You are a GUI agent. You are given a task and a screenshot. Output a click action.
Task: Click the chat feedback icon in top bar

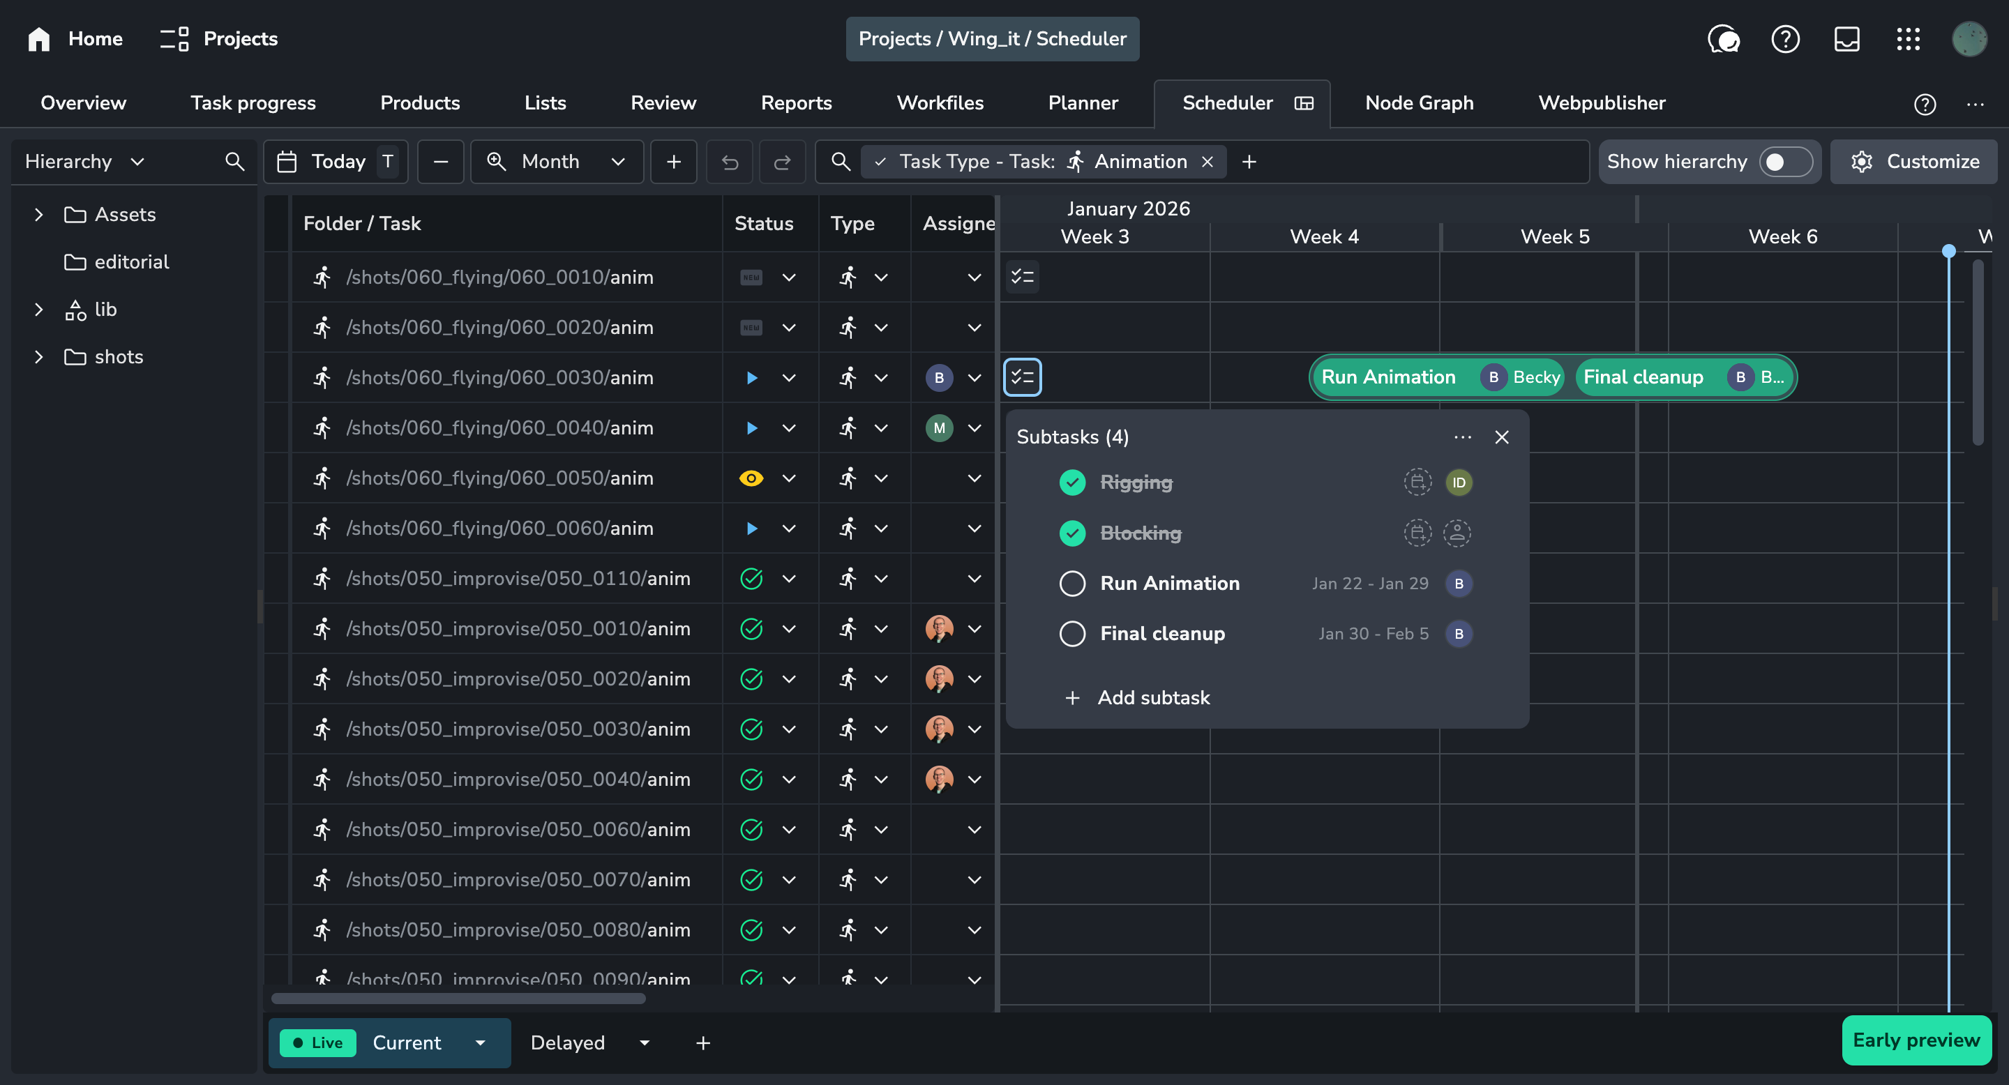pyautogui.click(x=1723, y=39)
